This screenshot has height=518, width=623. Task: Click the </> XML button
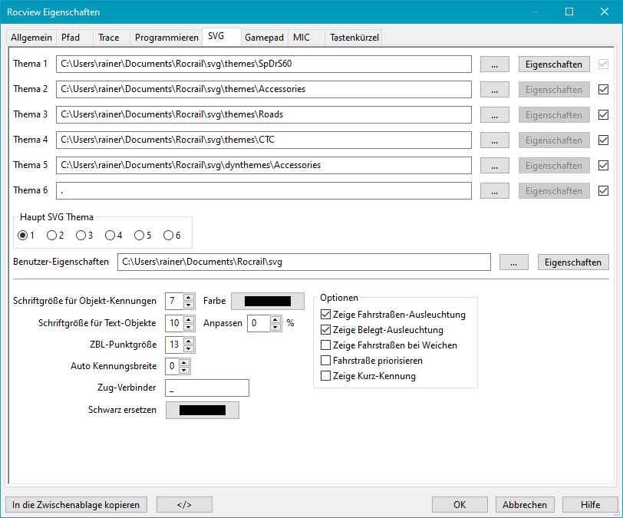point(184,504)
